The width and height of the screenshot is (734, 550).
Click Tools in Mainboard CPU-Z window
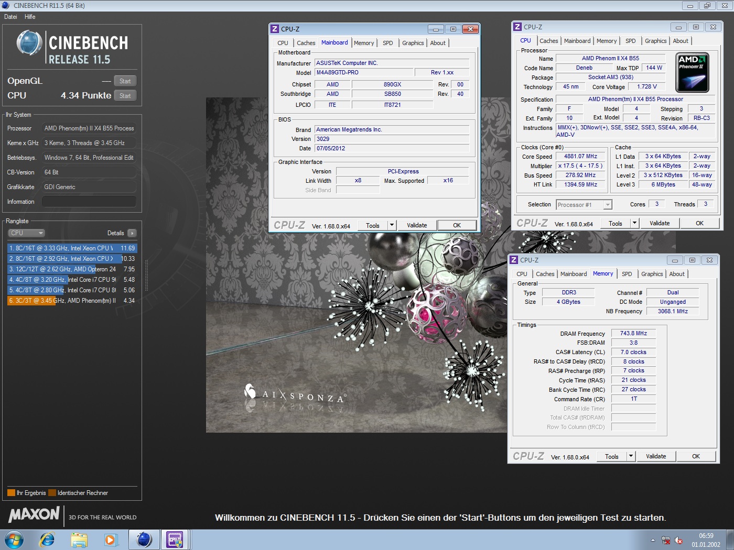(373, 225)
